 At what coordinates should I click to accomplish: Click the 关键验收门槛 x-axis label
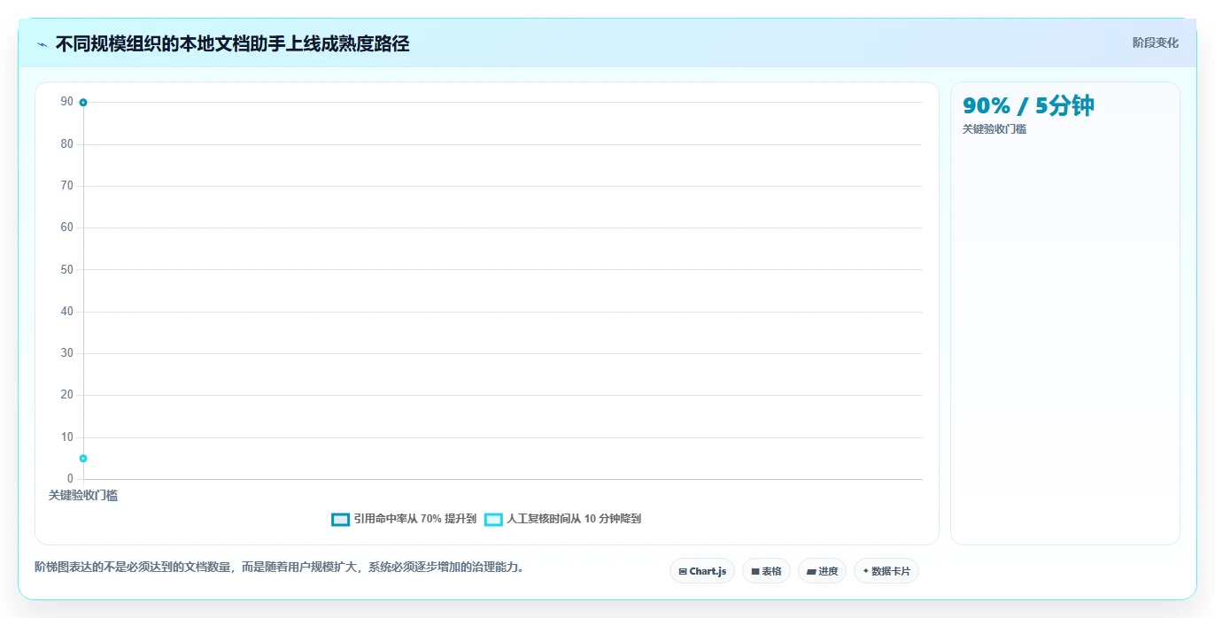point(83,496)
